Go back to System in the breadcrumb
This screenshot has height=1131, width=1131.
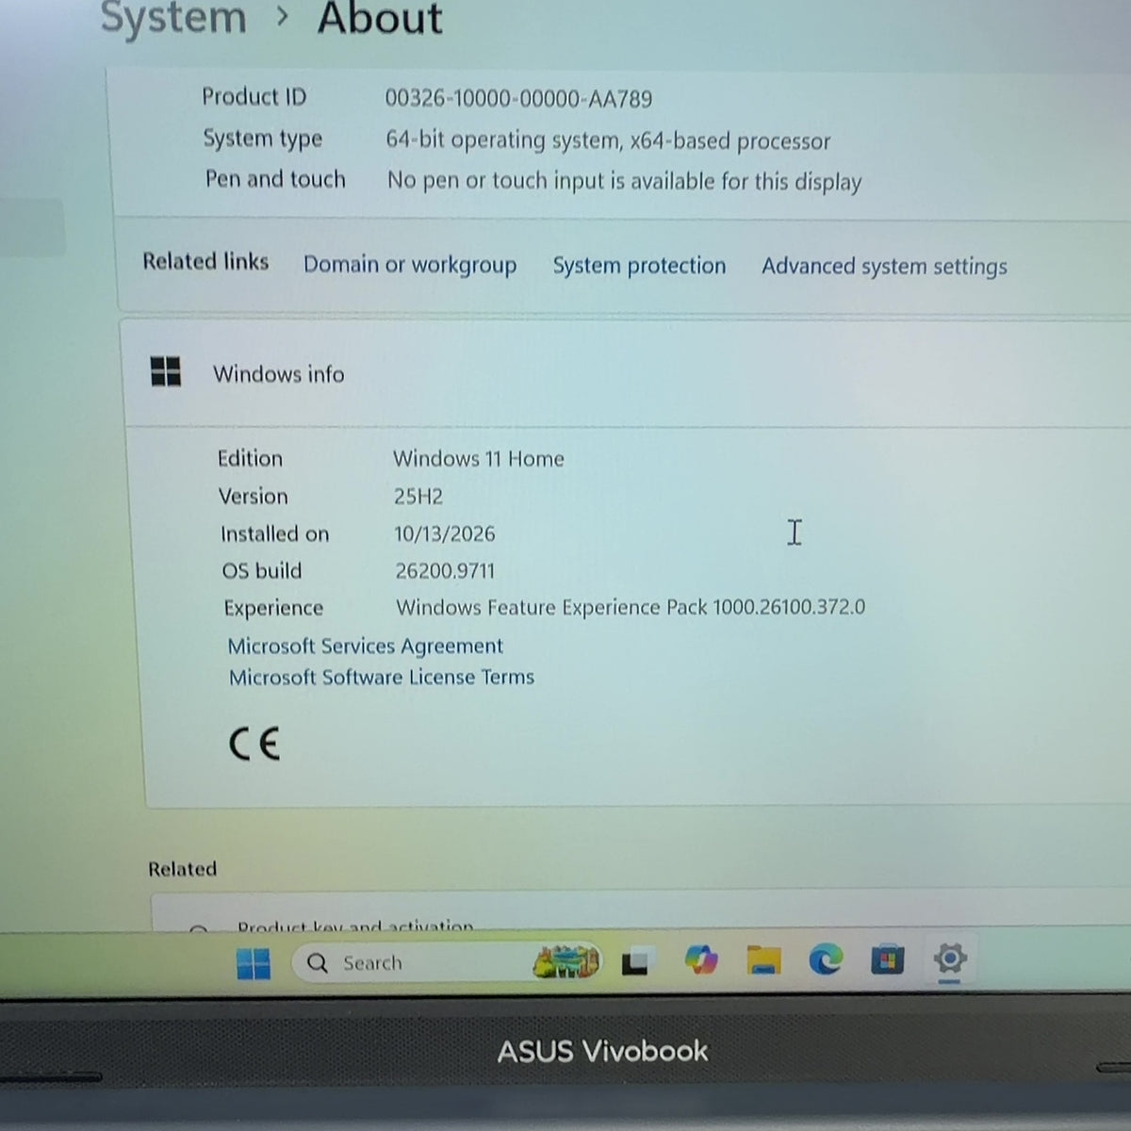(173, 19)
